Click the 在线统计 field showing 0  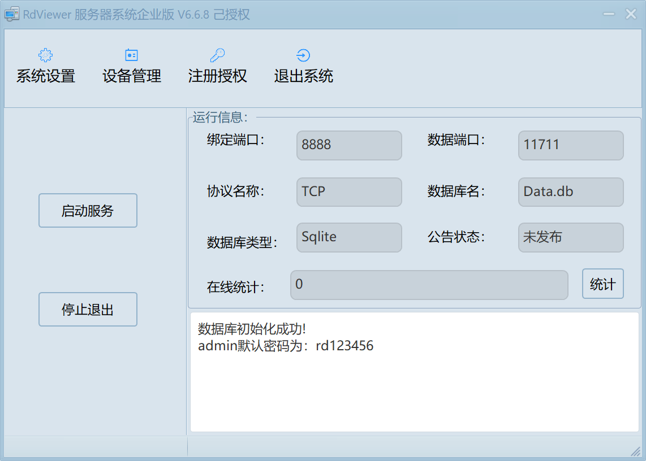429,285
